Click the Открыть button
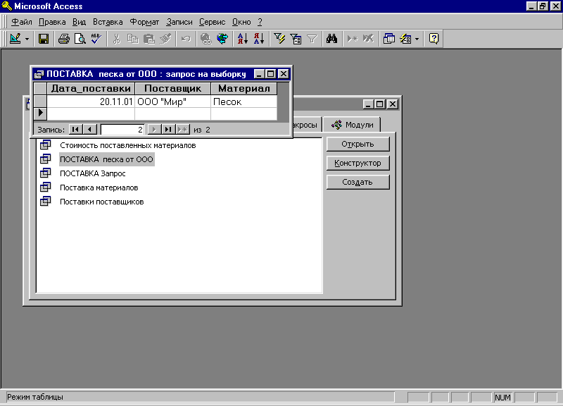 [358, 144]
